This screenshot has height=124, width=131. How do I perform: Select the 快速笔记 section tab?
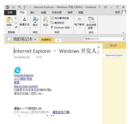click(46, 40)
